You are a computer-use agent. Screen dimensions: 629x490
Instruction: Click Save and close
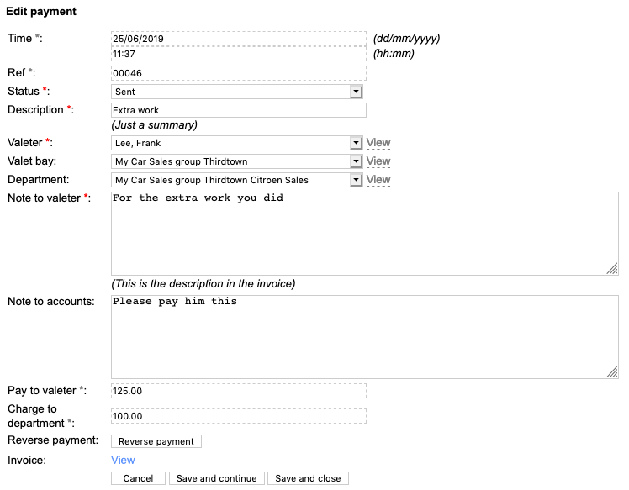pyautogui.click(x=308, y=478)
